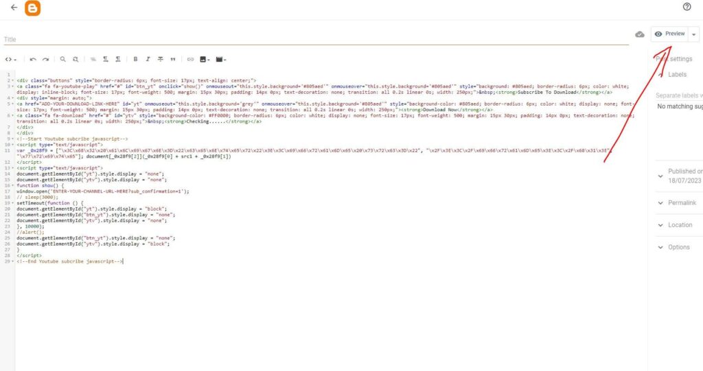Expand the Location section

click(x=676, y=225)
